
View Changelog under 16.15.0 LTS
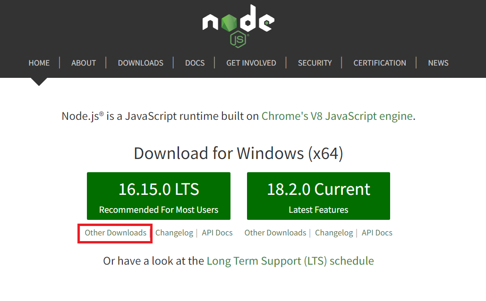click(x=174, y=233)
